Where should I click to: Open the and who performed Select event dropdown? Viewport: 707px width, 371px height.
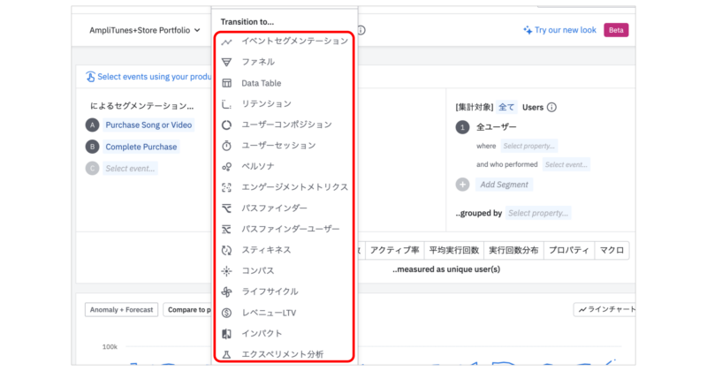(566, 164)
